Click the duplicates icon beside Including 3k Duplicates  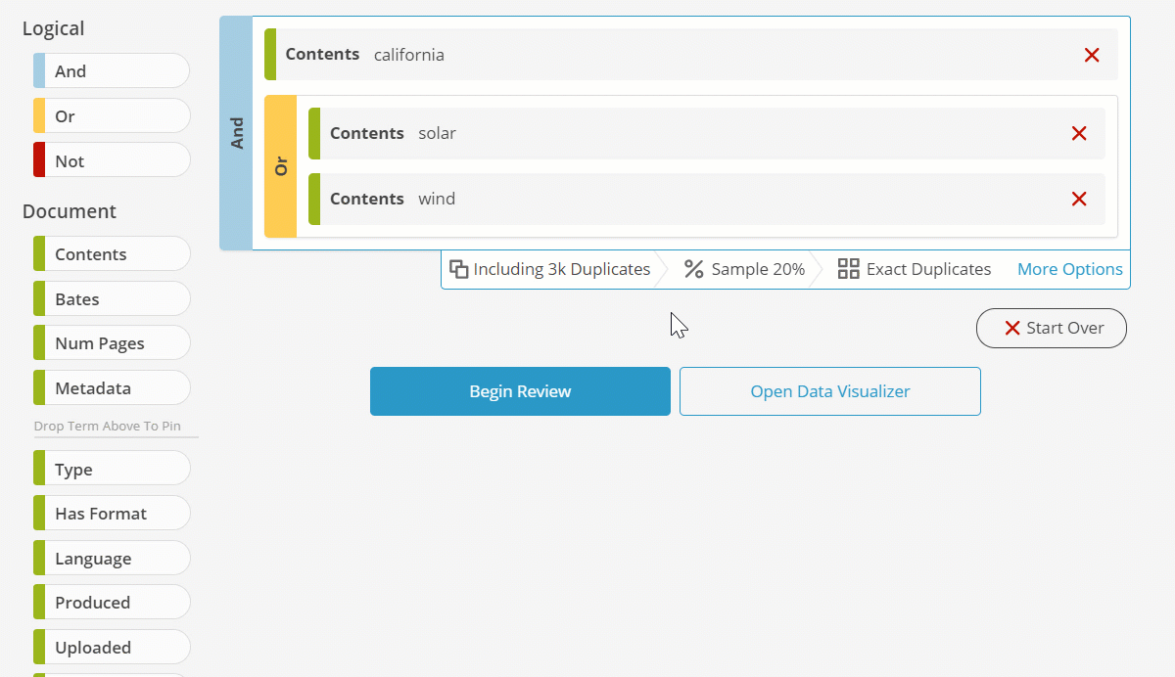[x=458, y=269]
